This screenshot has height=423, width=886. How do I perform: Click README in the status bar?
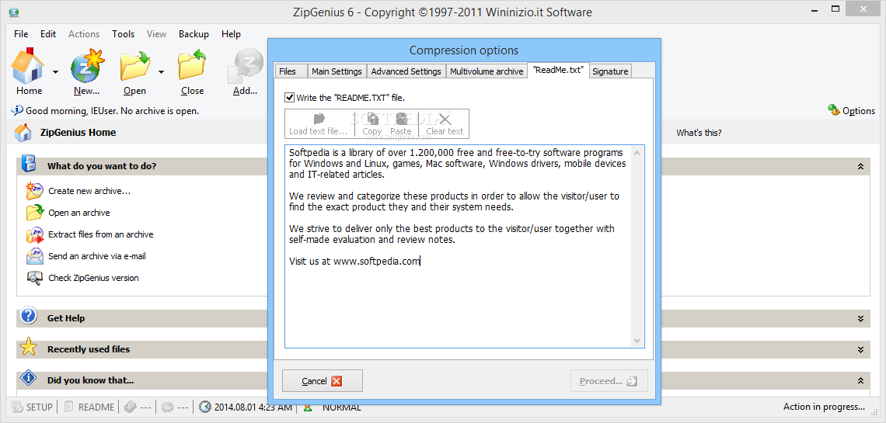[x=89, y=407]
